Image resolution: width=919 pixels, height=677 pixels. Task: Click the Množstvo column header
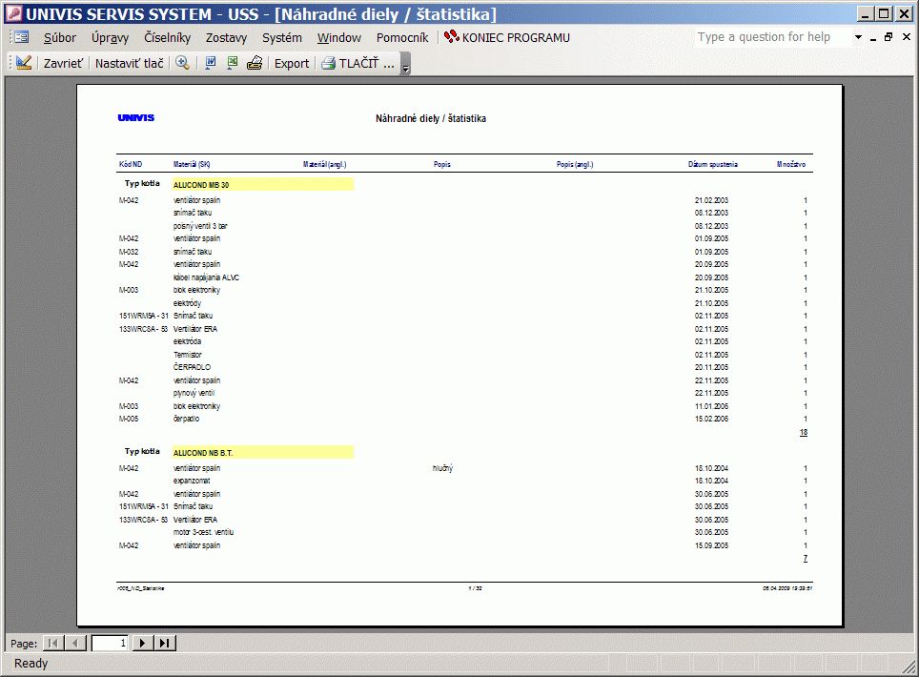coord(791,164)
